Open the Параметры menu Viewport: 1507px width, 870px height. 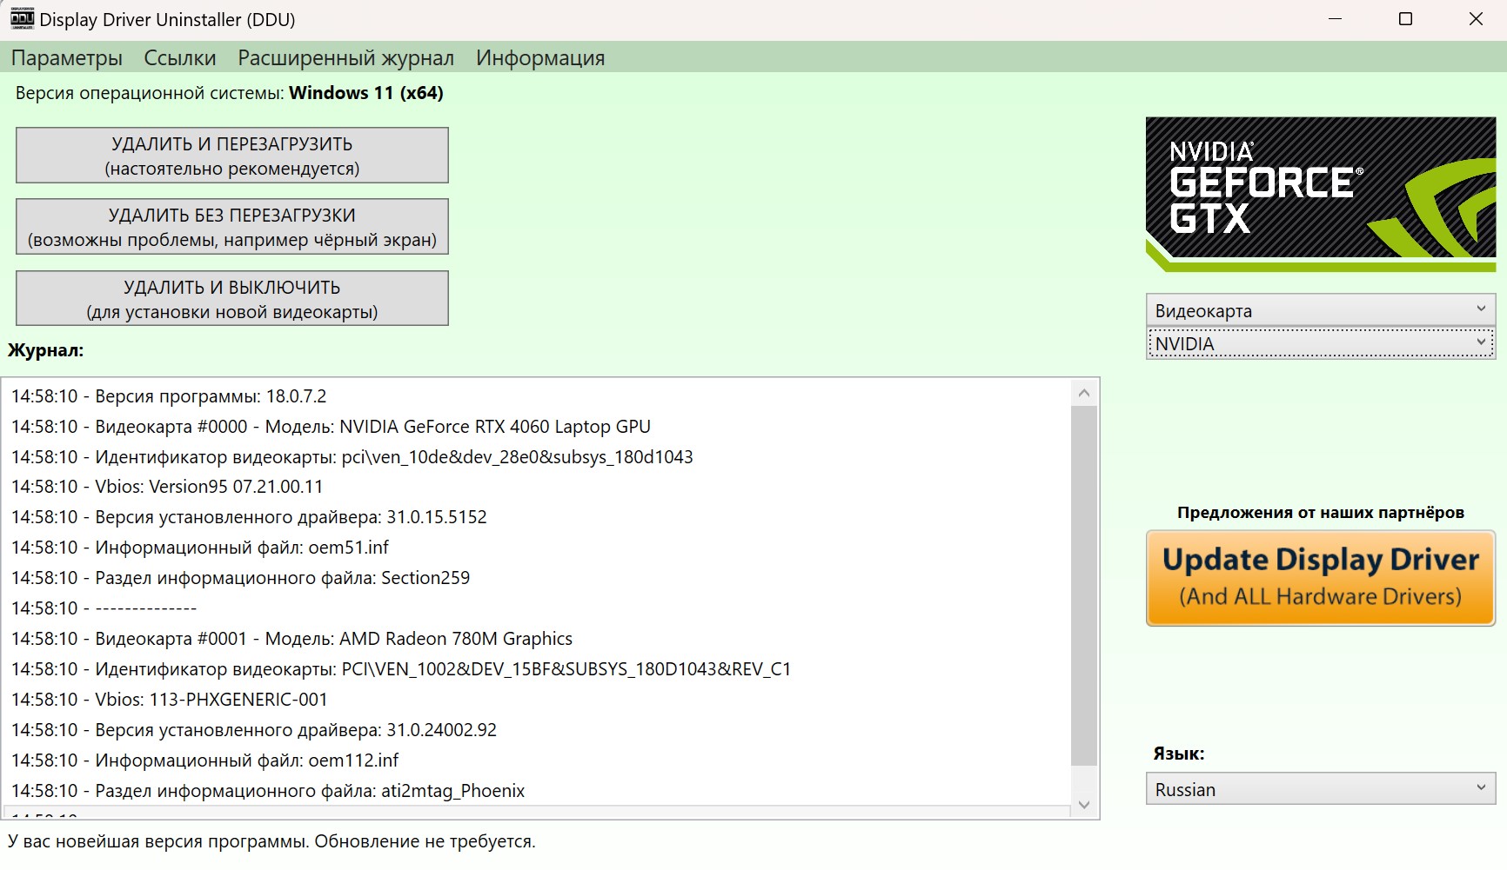click(x=67, y=58)
